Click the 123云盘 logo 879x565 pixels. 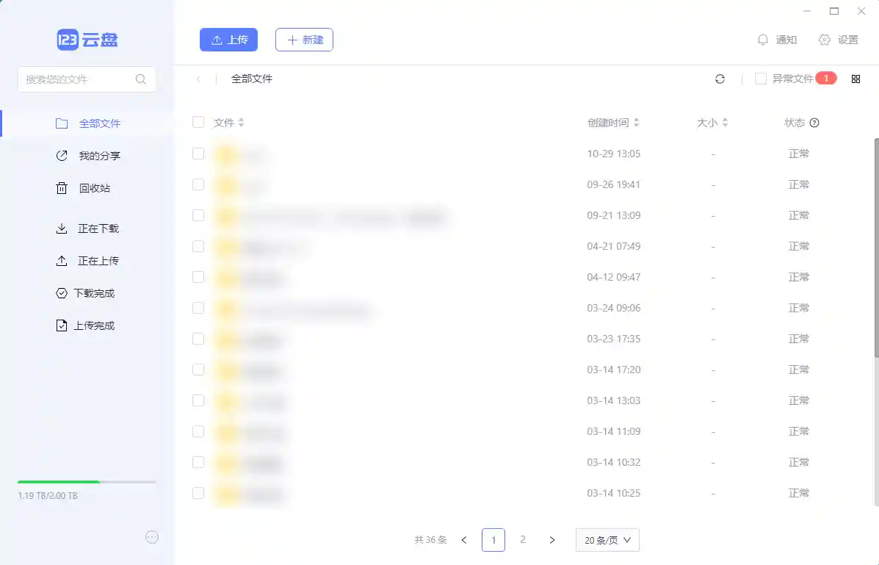(x=87, y=40)
